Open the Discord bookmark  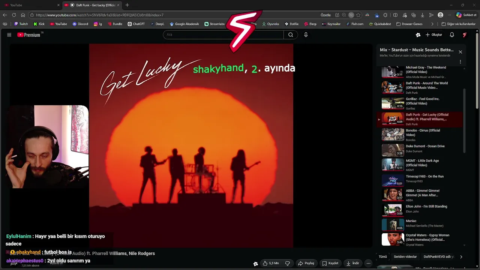[x=80, y=24]
